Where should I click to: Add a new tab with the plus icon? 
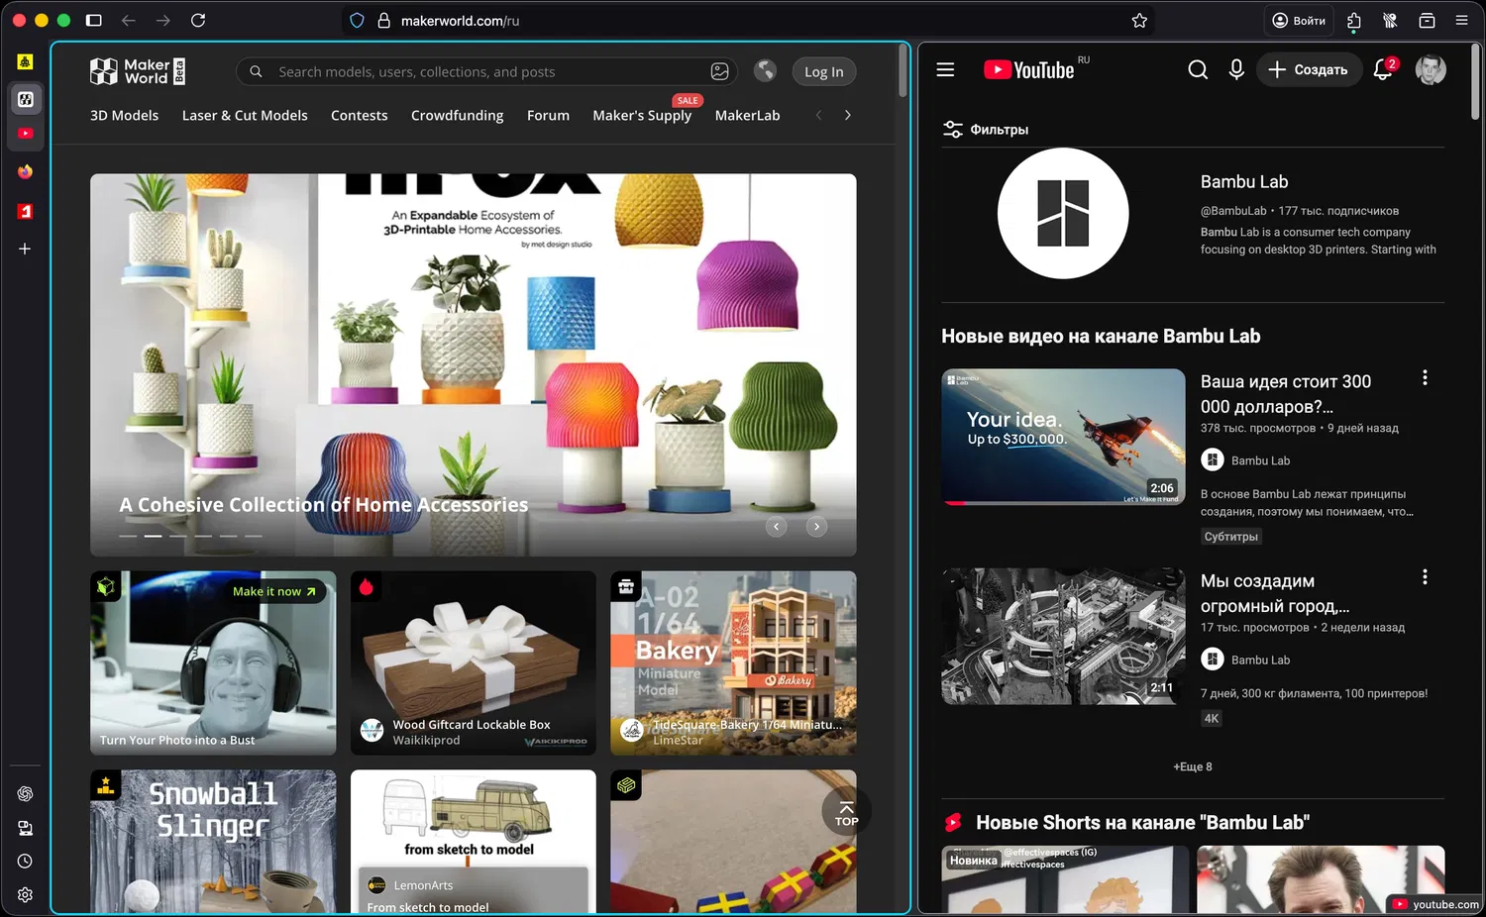coord(26,249)
